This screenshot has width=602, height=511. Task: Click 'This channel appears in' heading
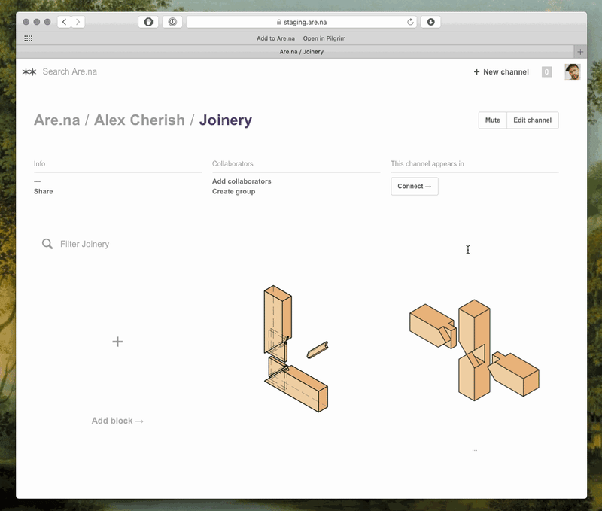click(427, 164)
